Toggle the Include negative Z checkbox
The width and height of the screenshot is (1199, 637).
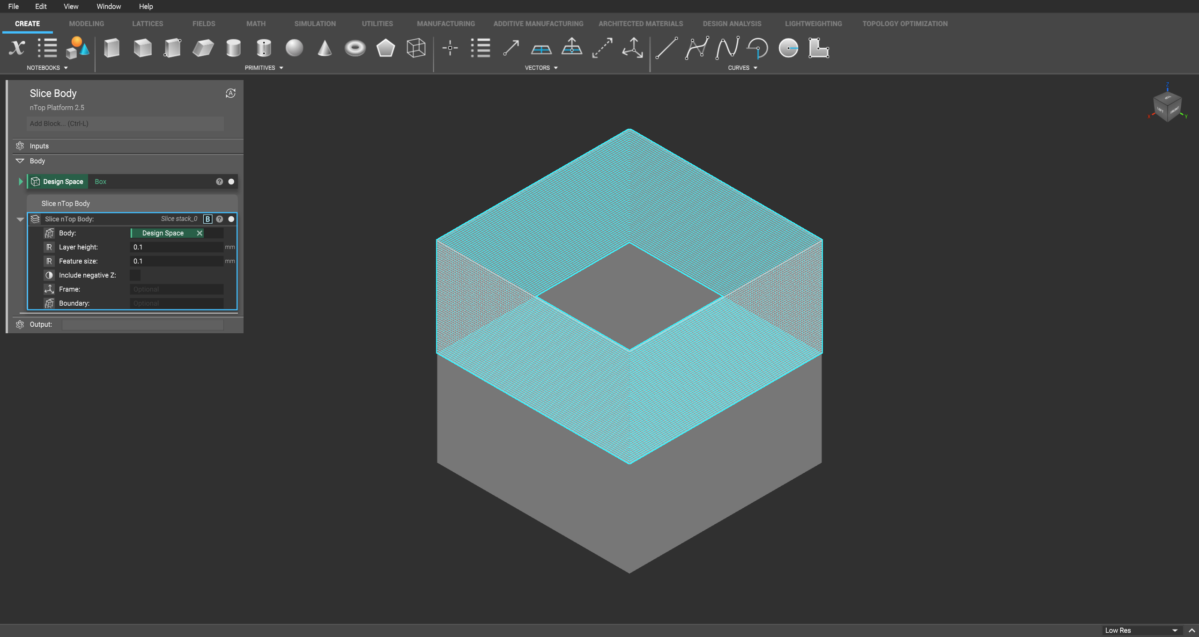pyautogui.click(x=135, y=275)
